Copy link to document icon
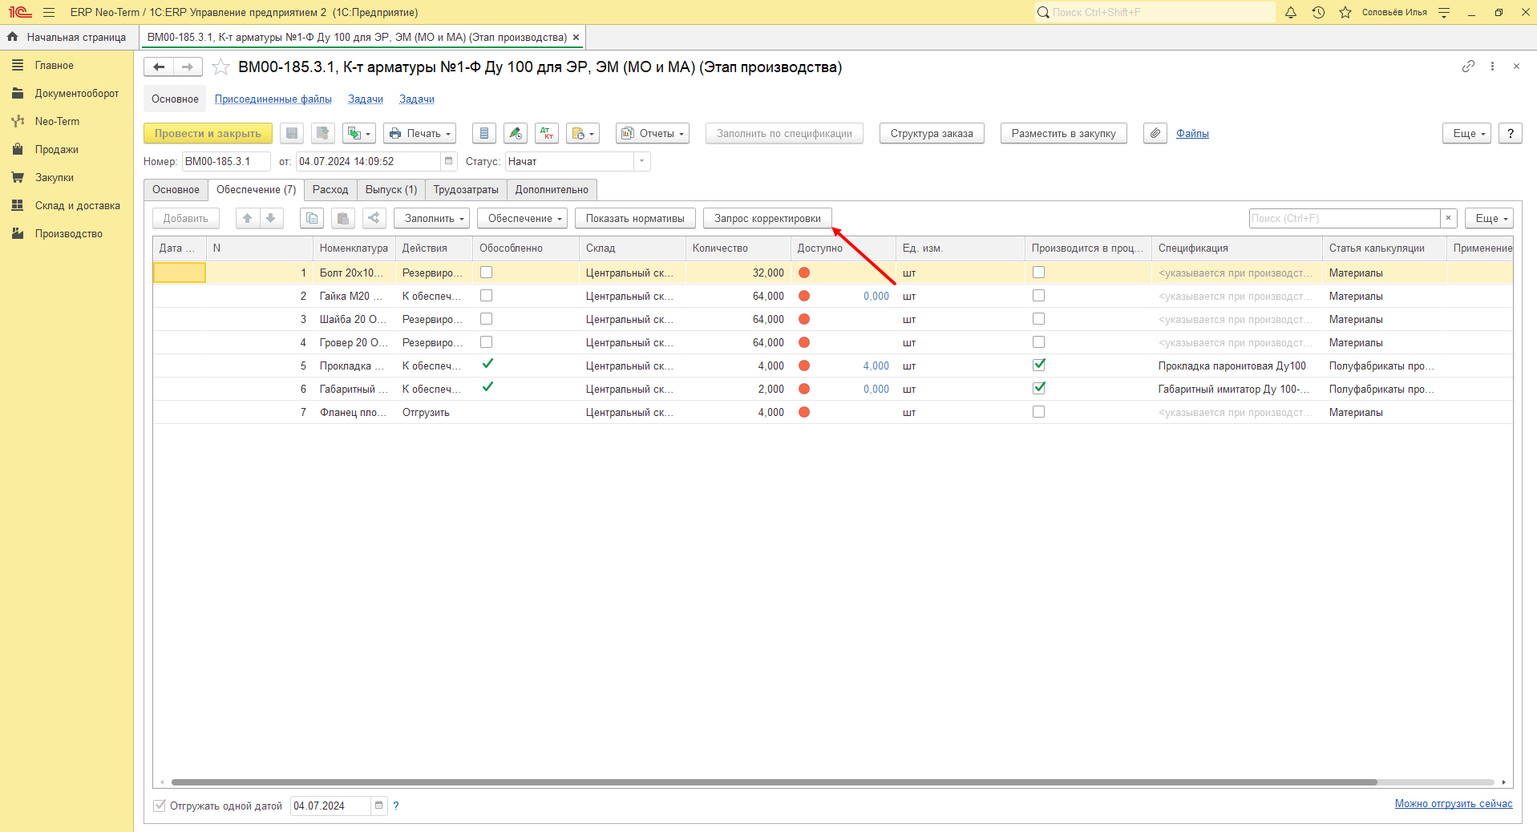Image resolution: width=1537 pixels, height=832 pixels. [x=1468, y=67]
